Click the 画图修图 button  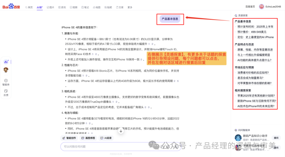click(x=88, y=138)
